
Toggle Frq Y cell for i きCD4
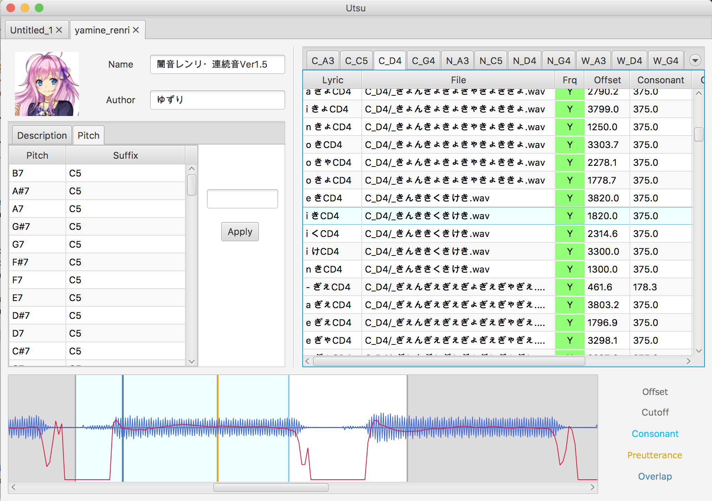click(569, 216)
